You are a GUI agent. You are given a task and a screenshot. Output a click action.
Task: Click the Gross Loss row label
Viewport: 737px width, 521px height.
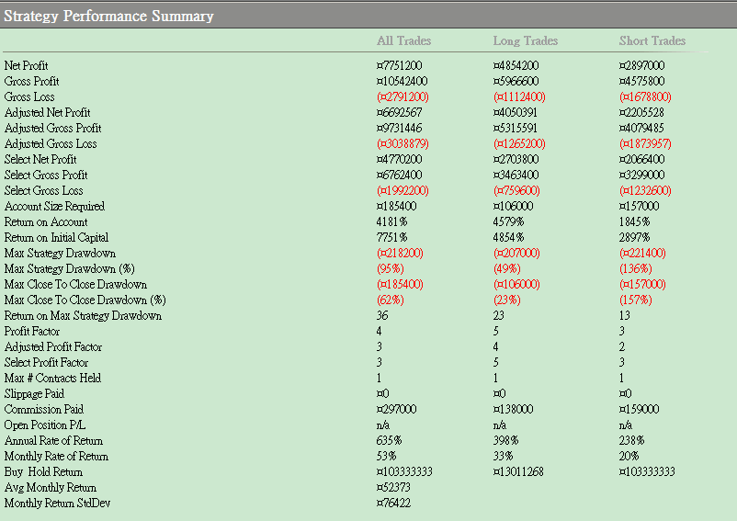click(x=29, y=96)
